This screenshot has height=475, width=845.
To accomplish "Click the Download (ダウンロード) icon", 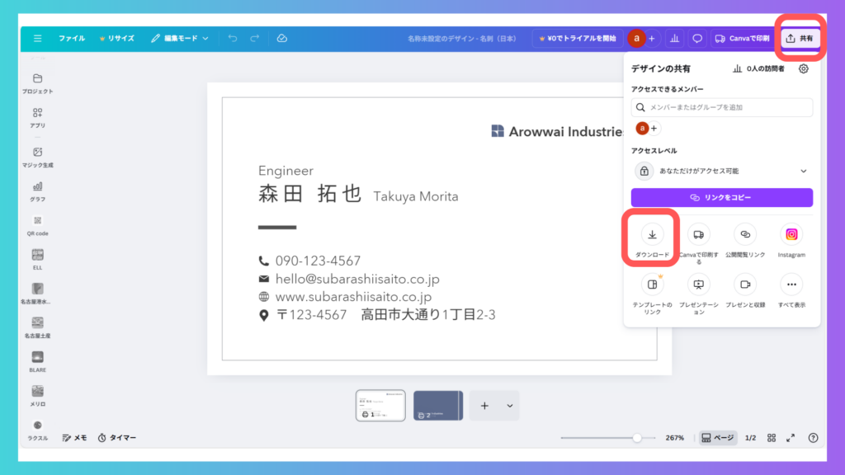I will click(x=652, y=235).
